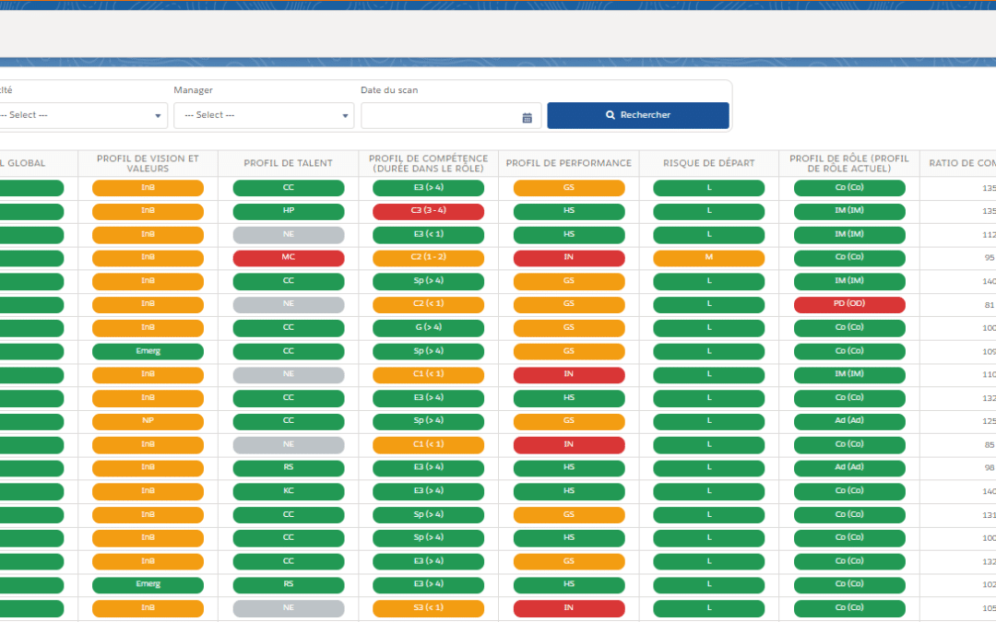This screenshot has height=622, width=996.
Task: Click the HS badge in the HP row
Action: [x=569, y=211]
